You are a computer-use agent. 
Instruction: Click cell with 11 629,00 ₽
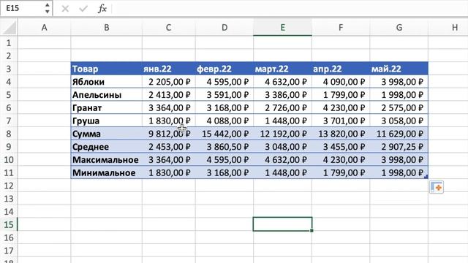tap(399, 134)
